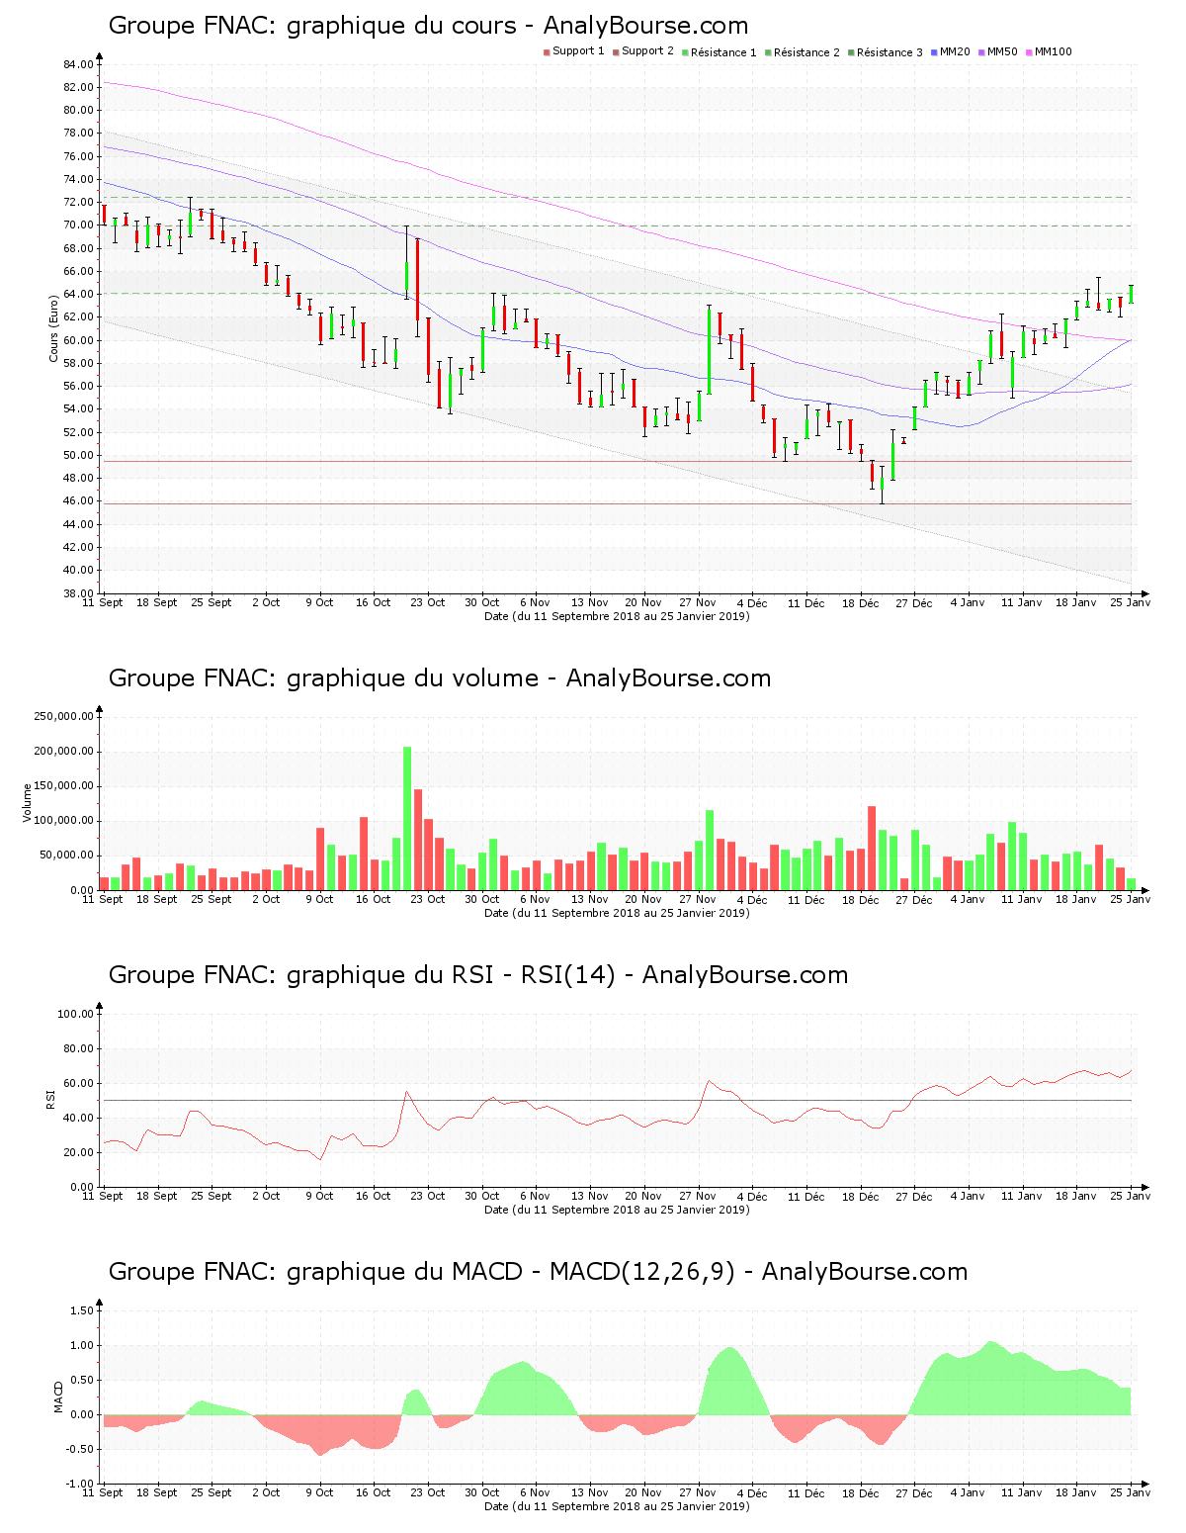Screen dimensions: 1186x1533
Task: Click the red horizontal support line near 49.50
Action: (x=617, y=461)
